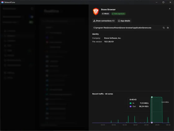This screenshot has height=131, width=174.
Task: Show connections for Brave Browser
Action: (104, 21)
